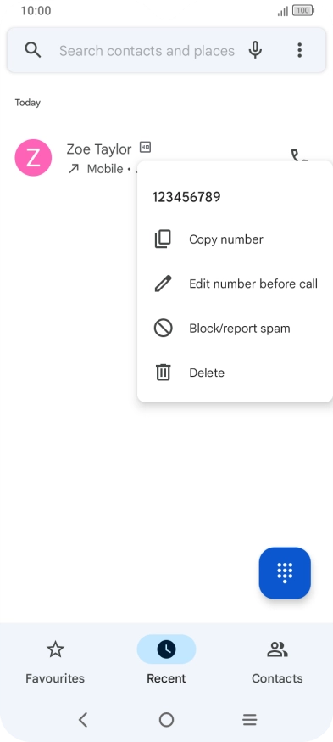Tap the pencil edit icon

point(163,284)
